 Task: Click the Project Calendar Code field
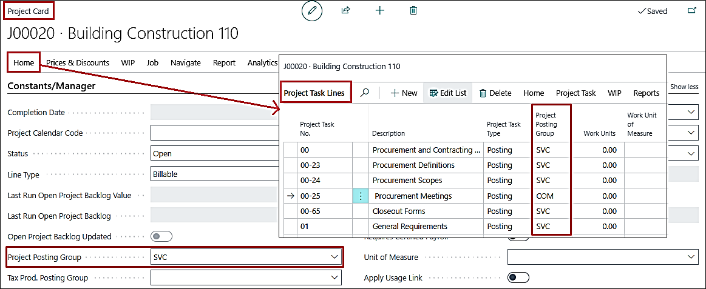tap(214, 133)
